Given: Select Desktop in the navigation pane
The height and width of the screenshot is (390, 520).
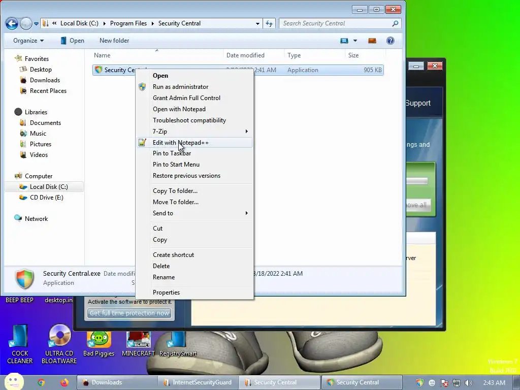Looking at the screenshot, I should tap(36, 69).
